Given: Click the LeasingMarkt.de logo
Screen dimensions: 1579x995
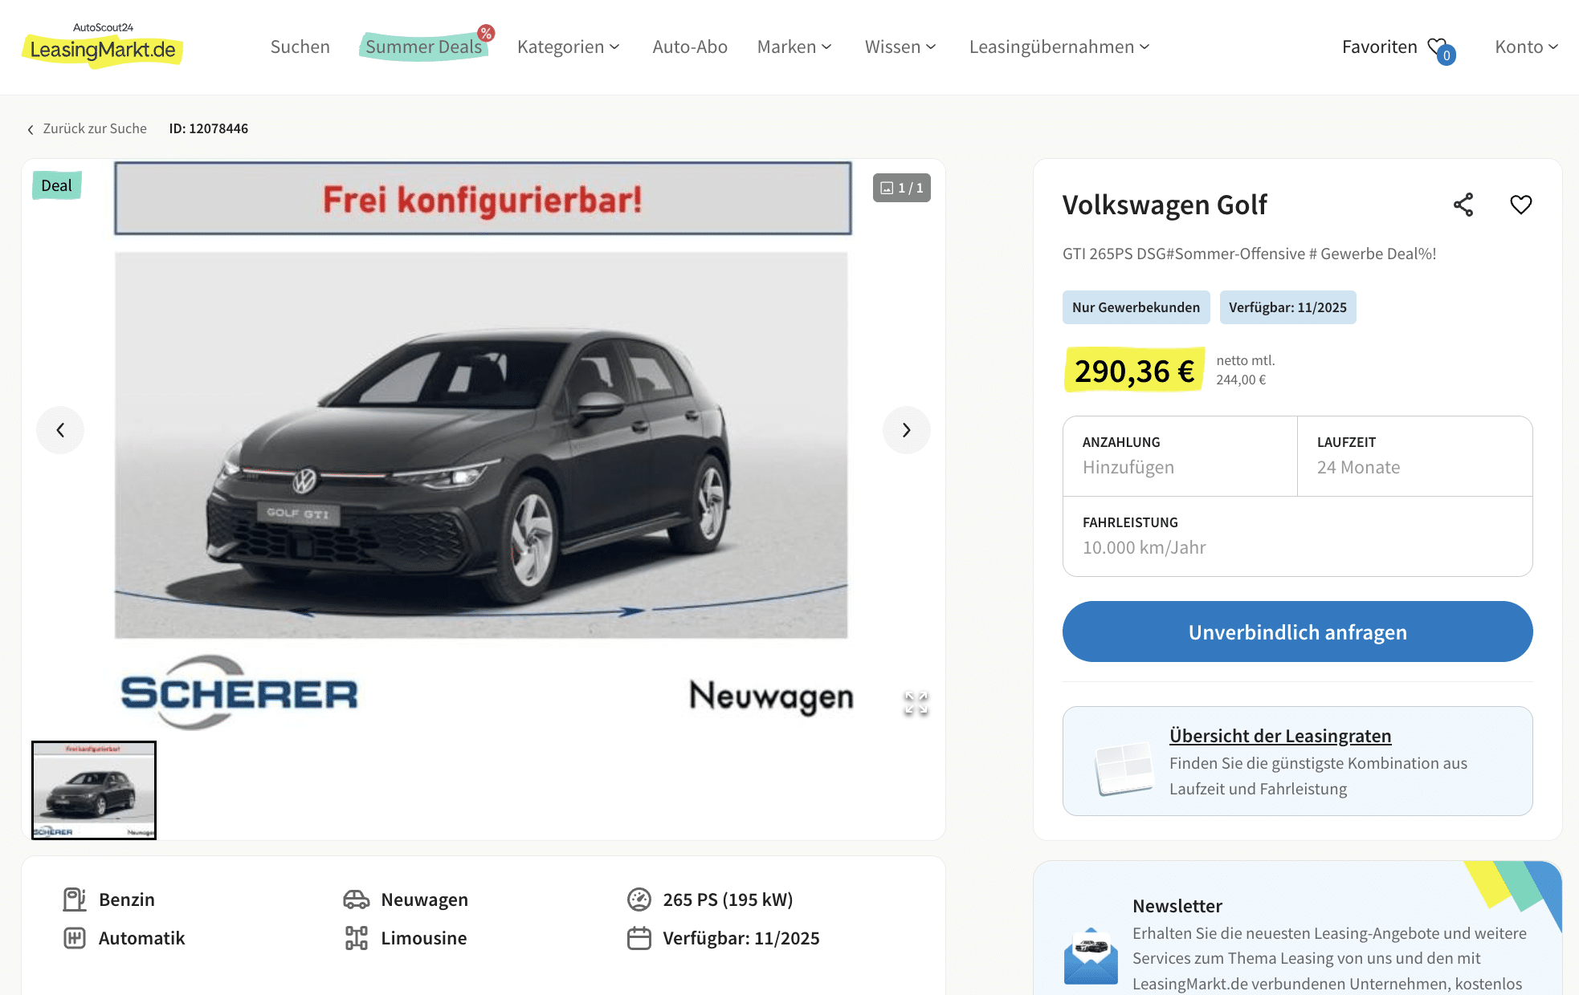Looking at the screenshot, I should pyautogui.click(x=103, y=46).
